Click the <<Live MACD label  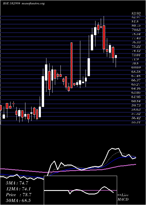(x=123, y=197)
